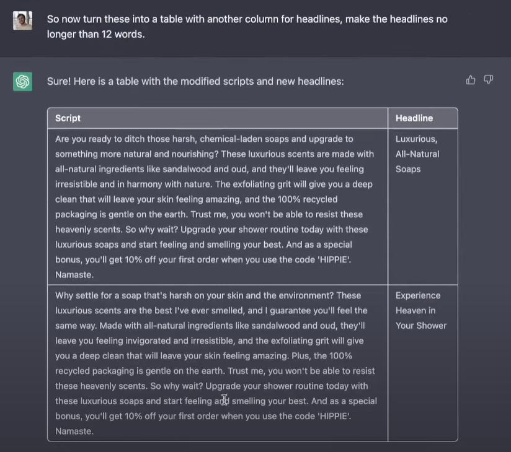Click the user profile avatar
The height and width of the screenshot is (452, 511).
coord(23,20)
